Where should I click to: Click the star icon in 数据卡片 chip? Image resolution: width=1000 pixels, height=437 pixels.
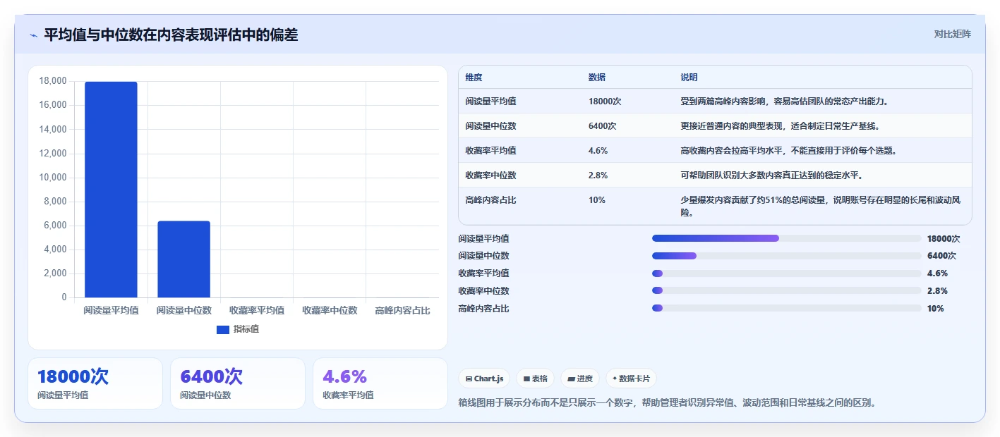click(x=615, y=378)
